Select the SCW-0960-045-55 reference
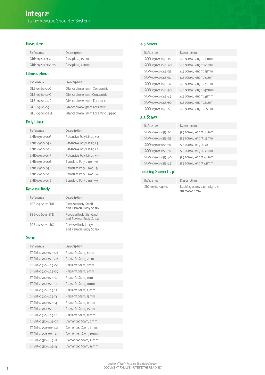The height and width of the screenshot is (375, 265). tap(157, 109)
